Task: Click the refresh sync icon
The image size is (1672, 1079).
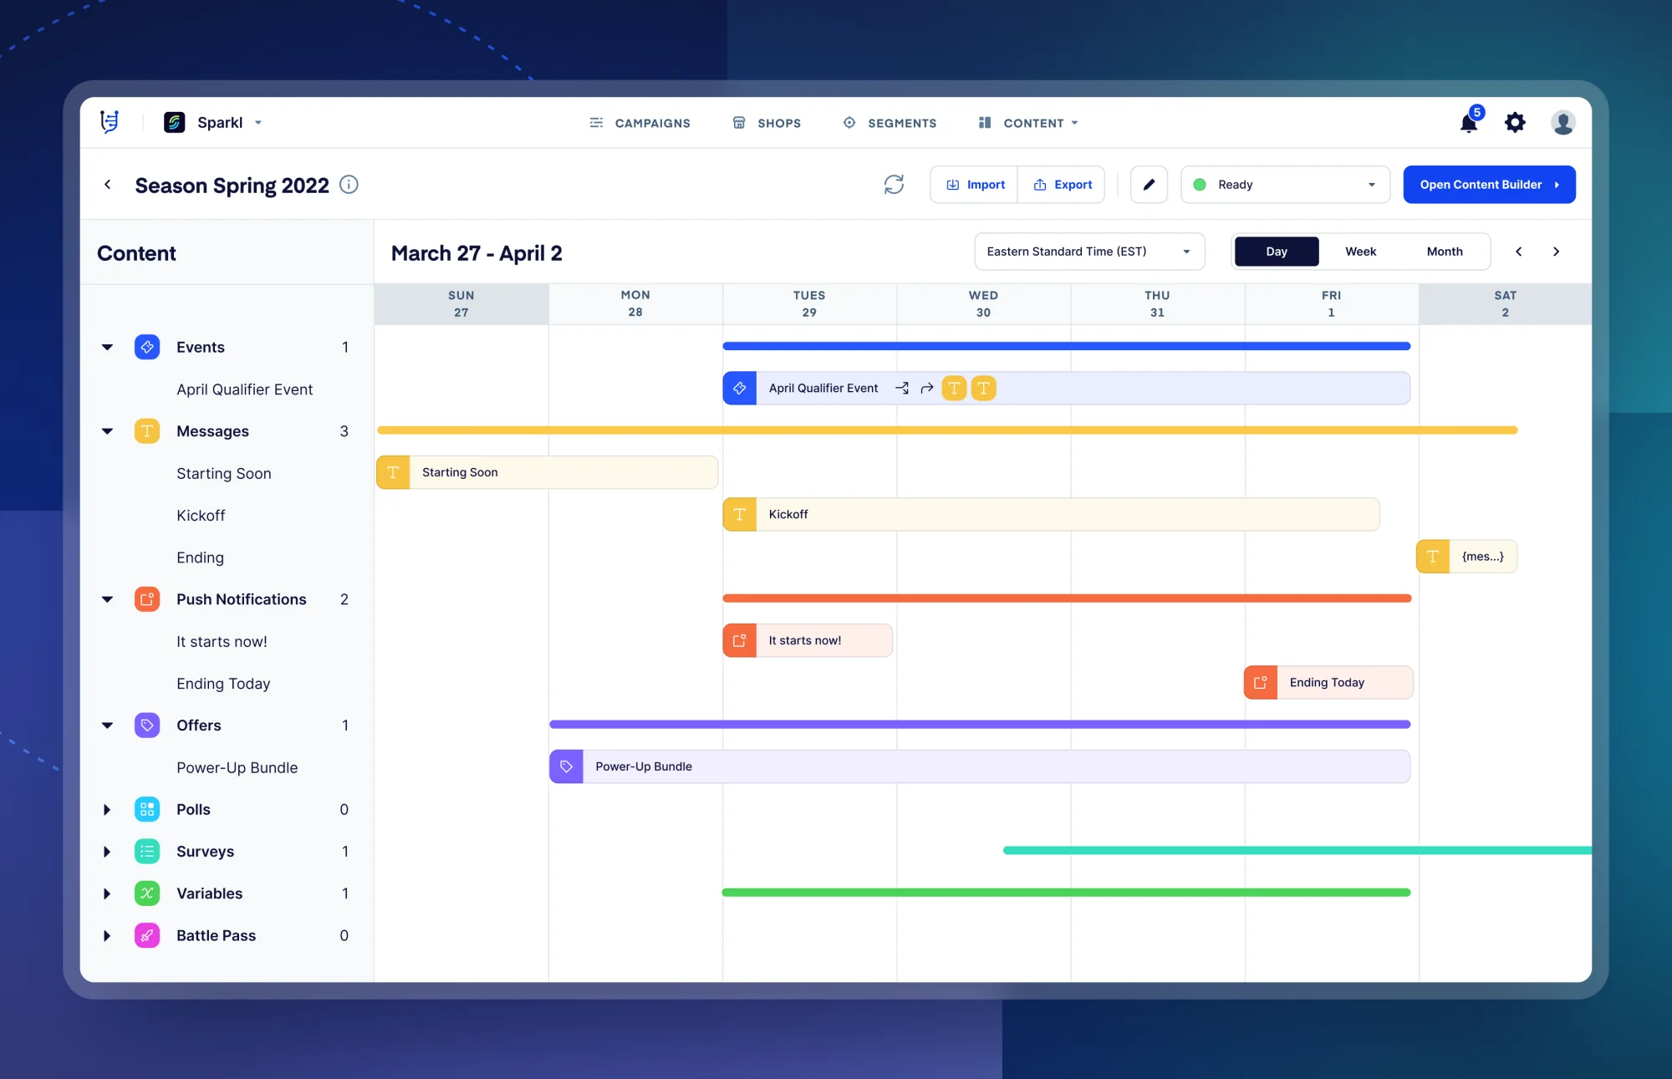Action: [894, 185]
